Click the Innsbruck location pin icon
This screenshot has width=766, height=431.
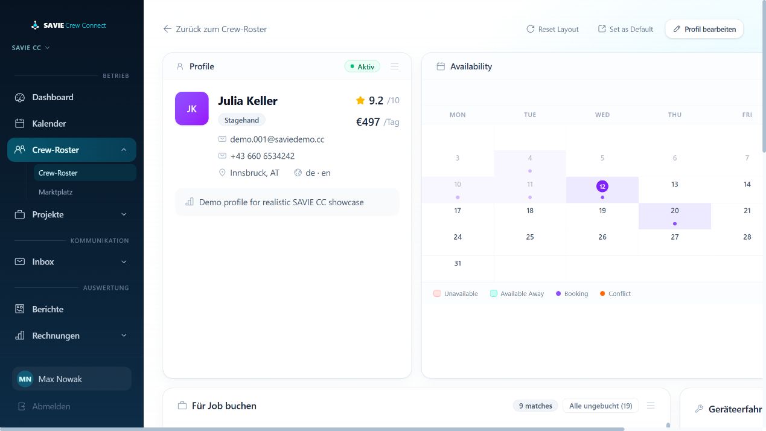(222, 173)
